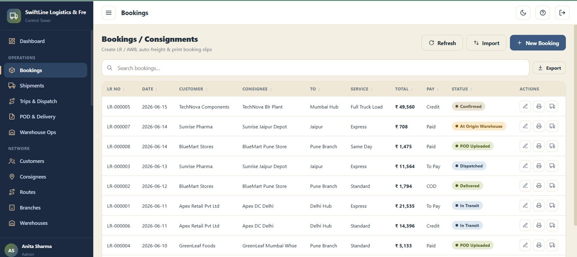Edit booking LR-000006
577x257 pixels.
tap(525, 225)
